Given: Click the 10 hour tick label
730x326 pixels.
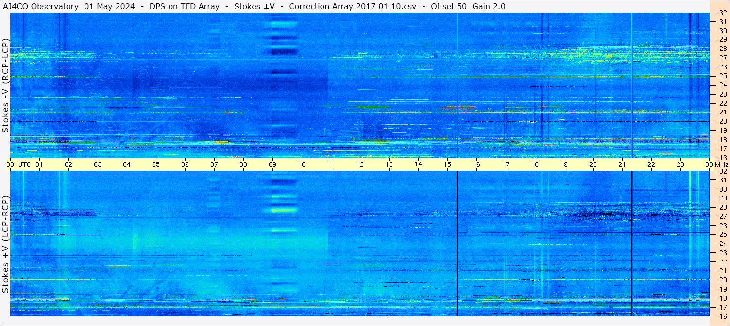Looking at the screenshot, I should pyautogui.click(x=302, y=164).
